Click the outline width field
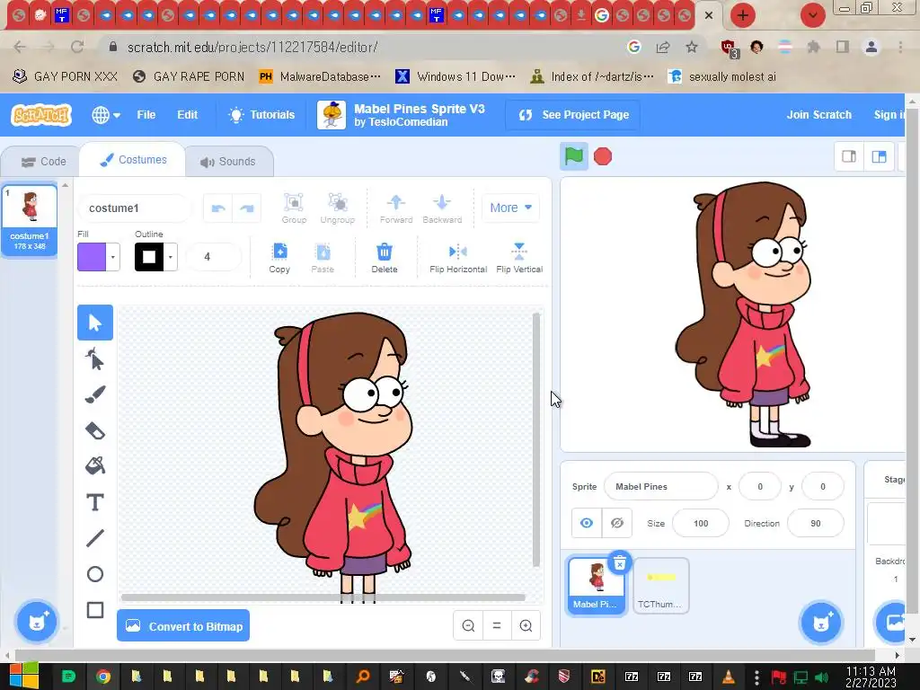Image resolution: width=920 pixels, height=690 pixels. [x=213, y=257]
